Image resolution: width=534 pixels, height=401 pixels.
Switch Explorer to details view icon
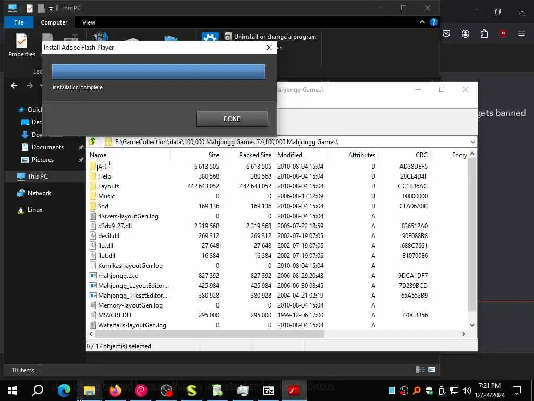[x=420, y=369]
